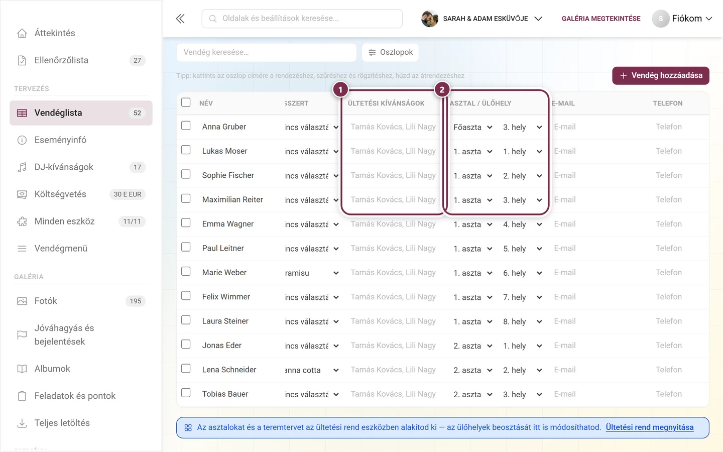The height and width of the screenshot is (452, 723).
Task: Go to Eseményinfó in the sidebar
Action: pos(81,140)
